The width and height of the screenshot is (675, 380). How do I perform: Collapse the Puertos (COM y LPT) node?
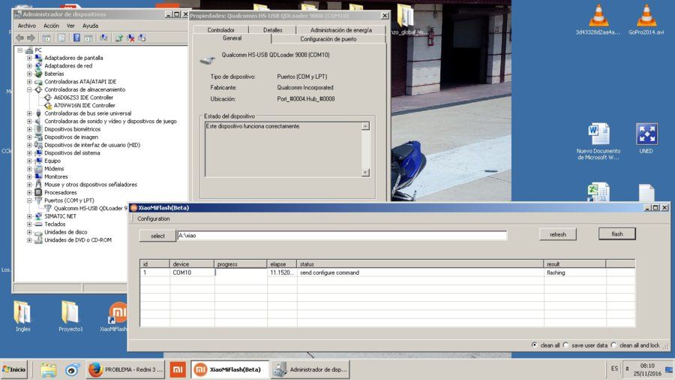(x=29, y=201)
